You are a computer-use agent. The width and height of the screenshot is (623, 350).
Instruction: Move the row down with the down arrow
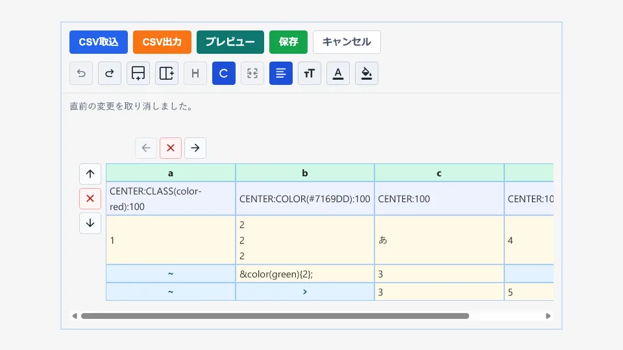[x=90, y=223]
